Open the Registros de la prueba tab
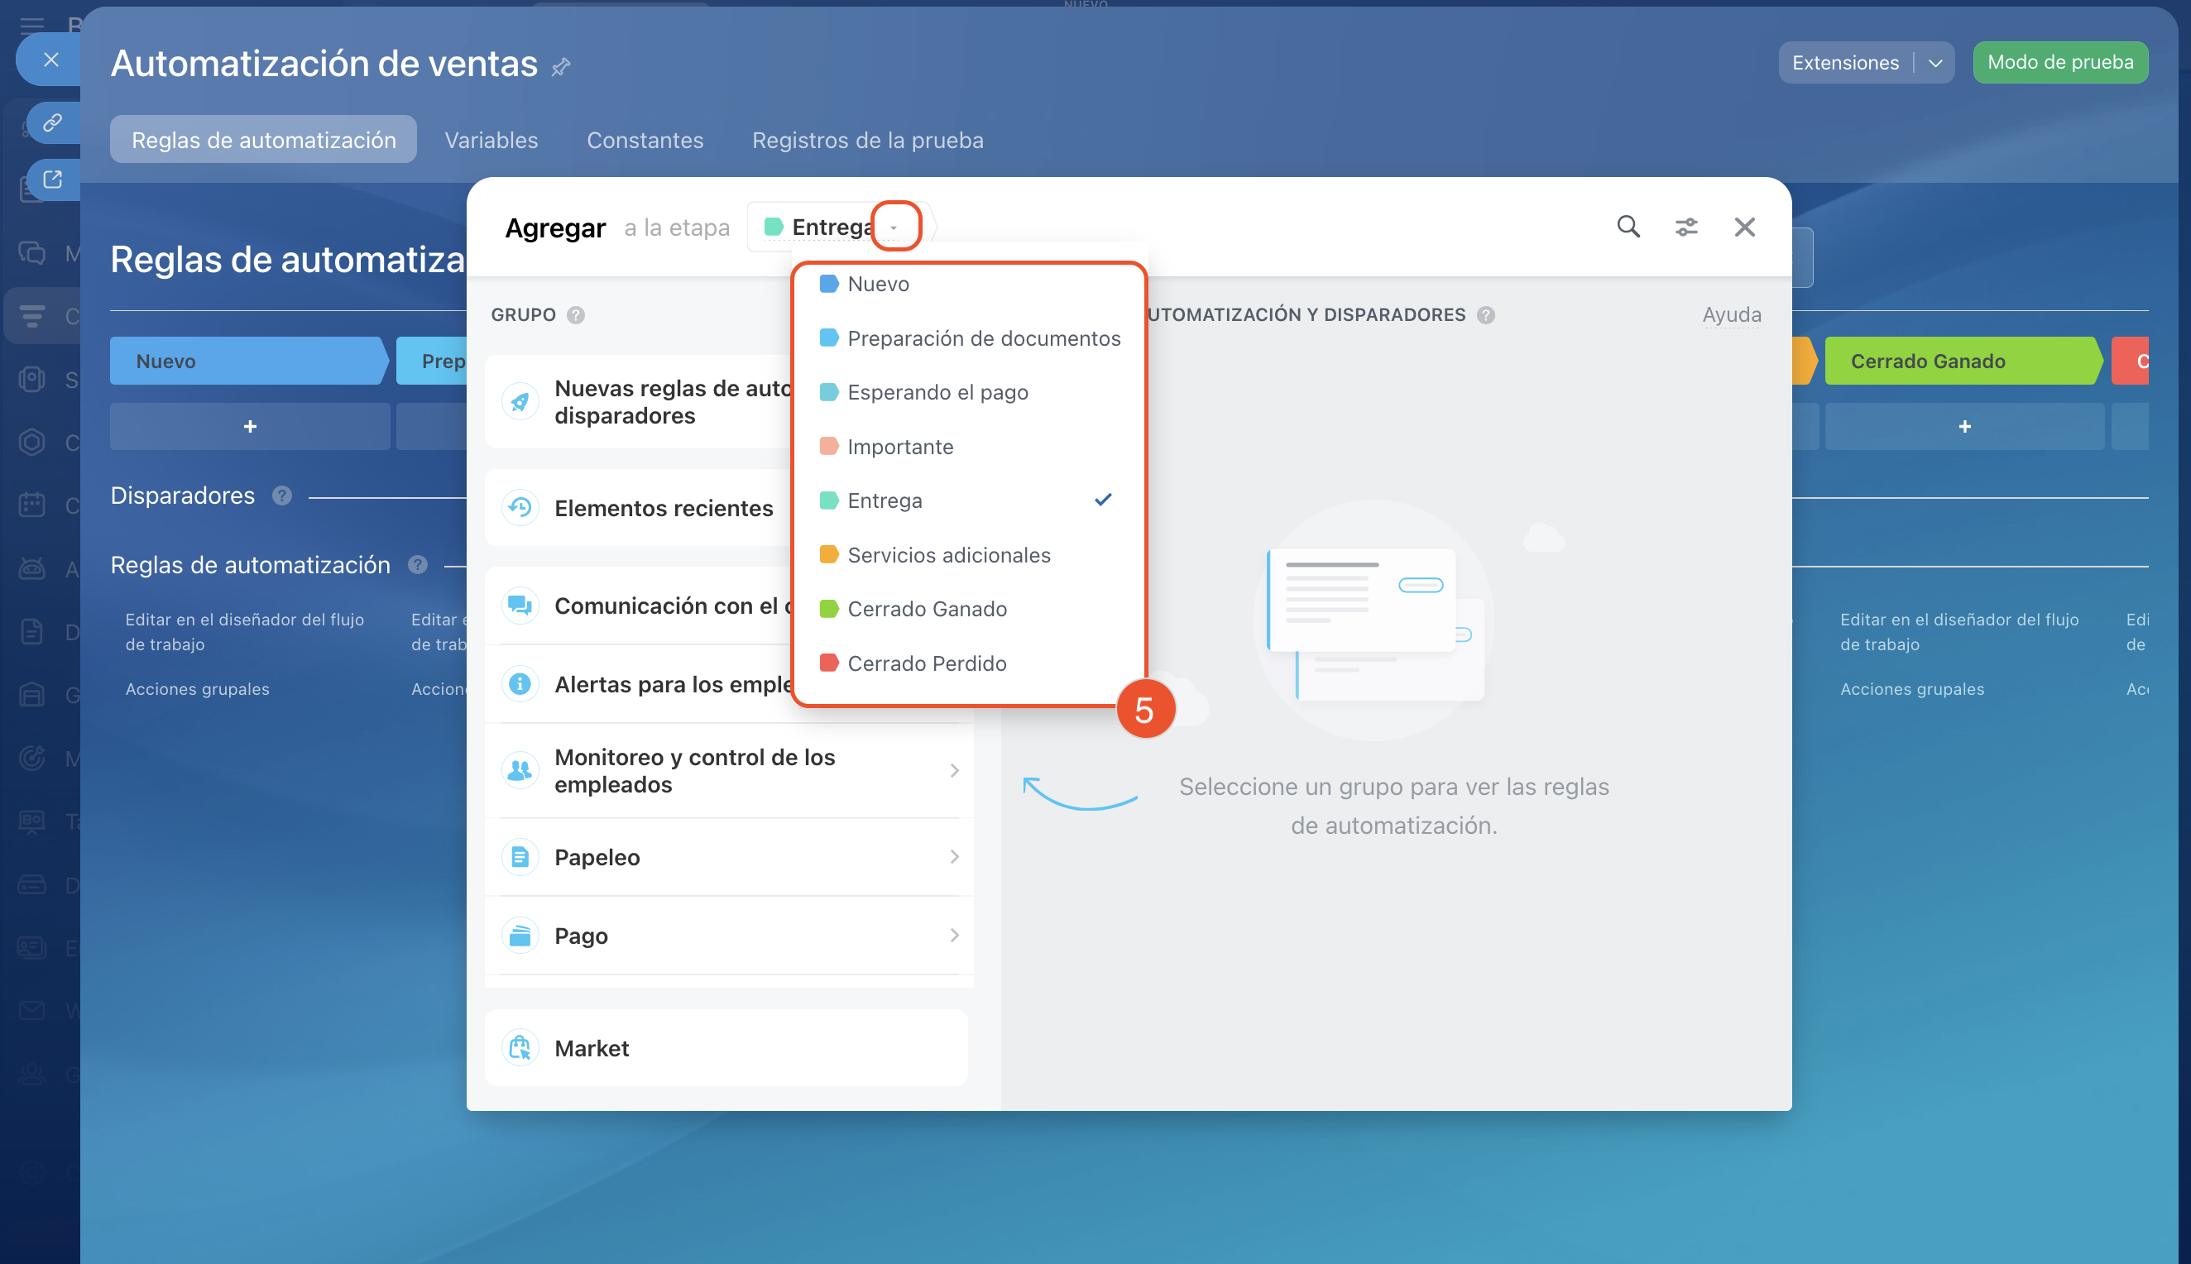 pos(867,140)
